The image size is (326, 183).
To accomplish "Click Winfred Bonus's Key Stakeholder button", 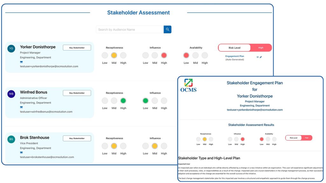I will pyautogui.click(x=76, y=93).
